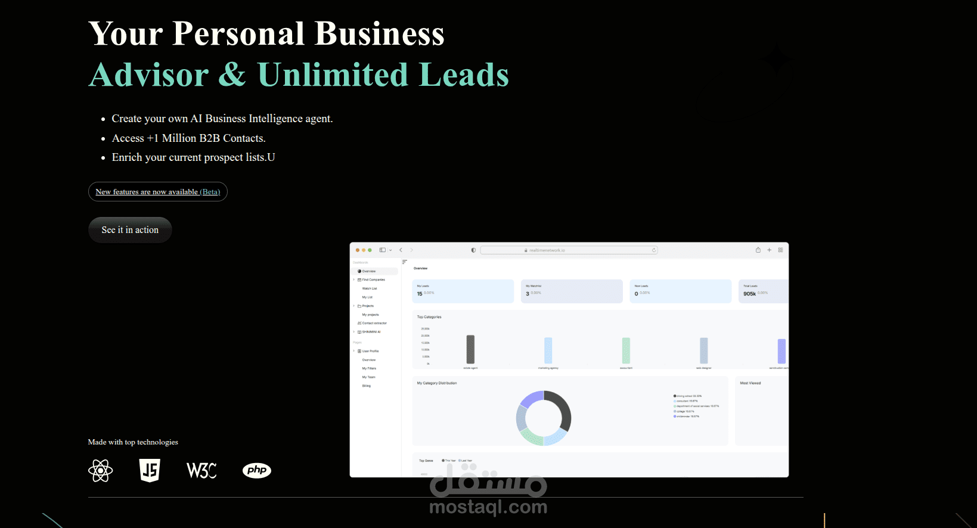The width and height of the screenshot is (977, 528).
Task: Click the Most Viewed panel heading
Action: click(750, 383)
